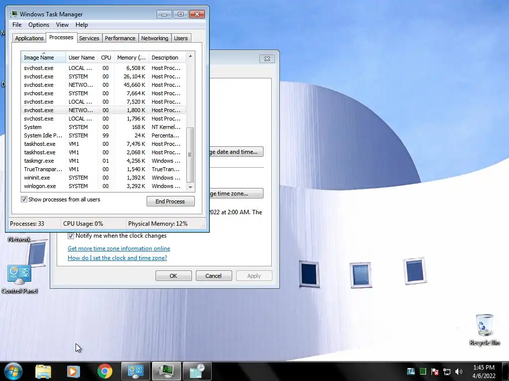
Task: Click Physical Memory: 12% status entry
Action: pyautogui.click(x=158, y=224)
